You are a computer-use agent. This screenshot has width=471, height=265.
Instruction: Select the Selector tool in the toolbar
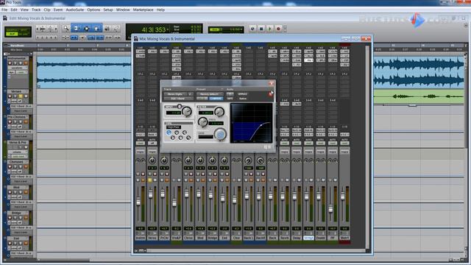[87, 29]
